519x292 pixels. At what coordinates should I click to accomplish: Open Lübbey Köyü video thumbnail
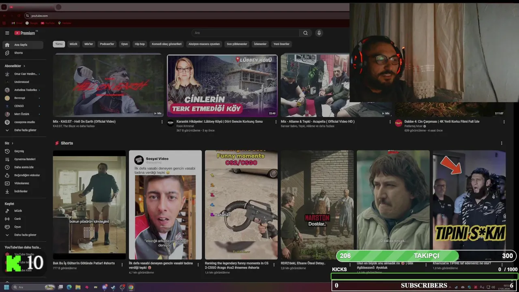point(222,86)
